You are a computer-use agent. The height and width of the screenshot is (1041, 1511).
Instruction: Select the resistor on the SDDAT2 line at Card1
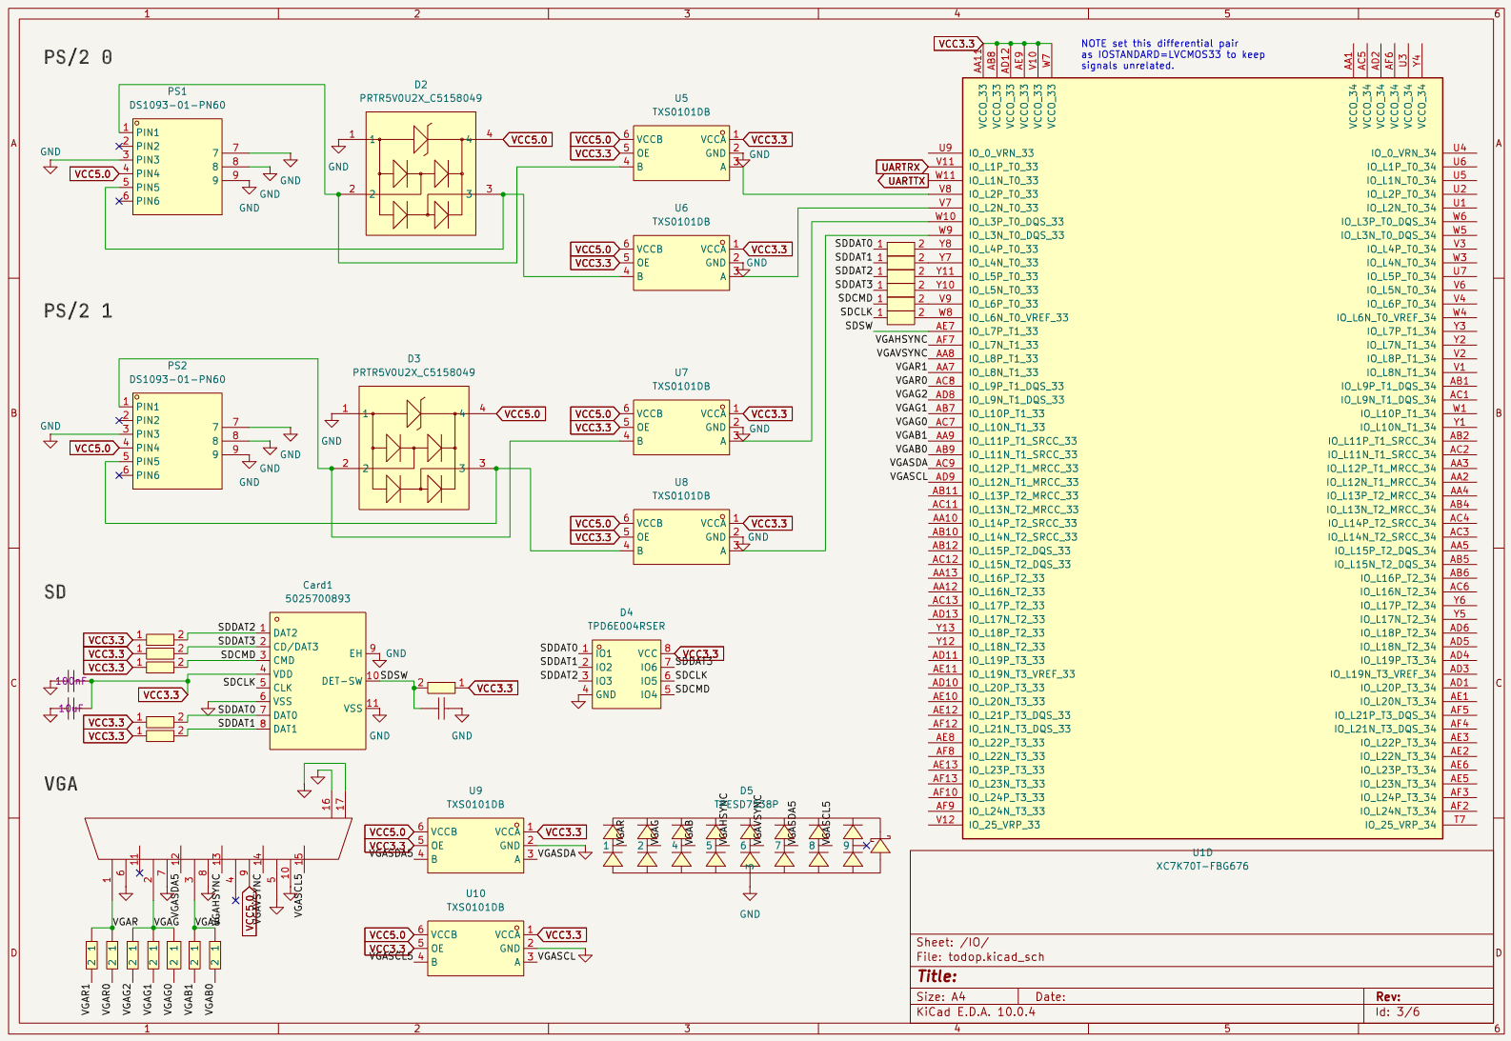tap(160, 640)
